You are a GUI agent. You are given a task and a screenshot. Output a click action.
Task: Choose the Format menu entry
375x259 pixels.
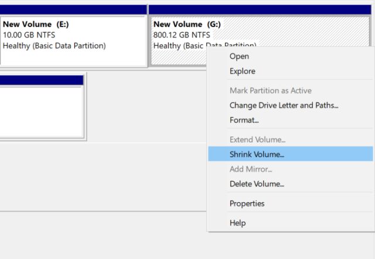click(x=291, y=120)
